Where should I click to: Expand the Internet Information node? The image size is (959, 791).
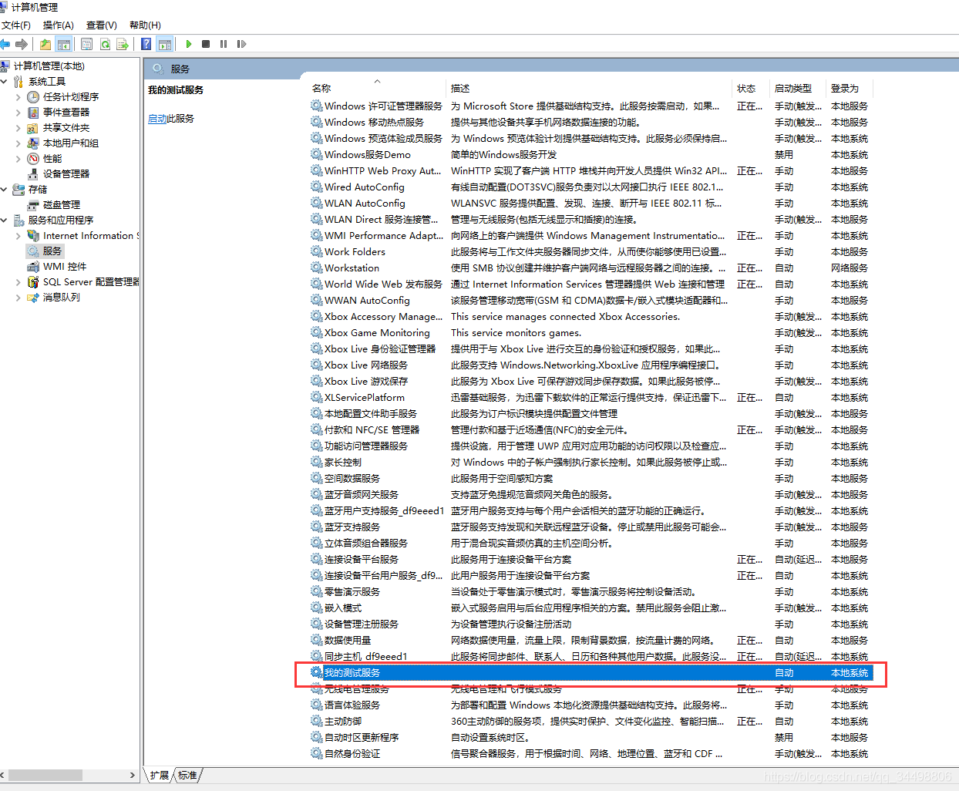(x=19, y=236)
